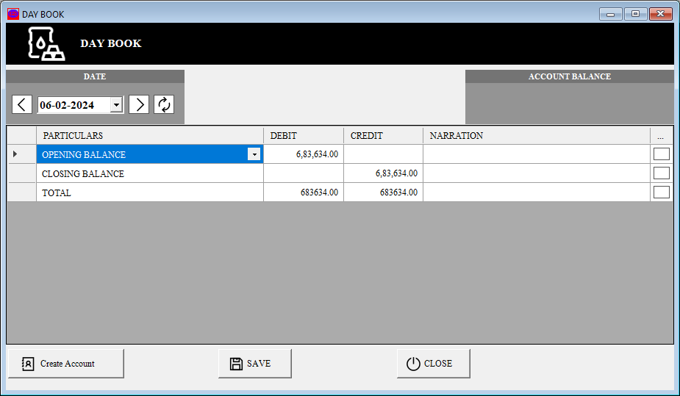Go to previous date with left arrow

22,104
